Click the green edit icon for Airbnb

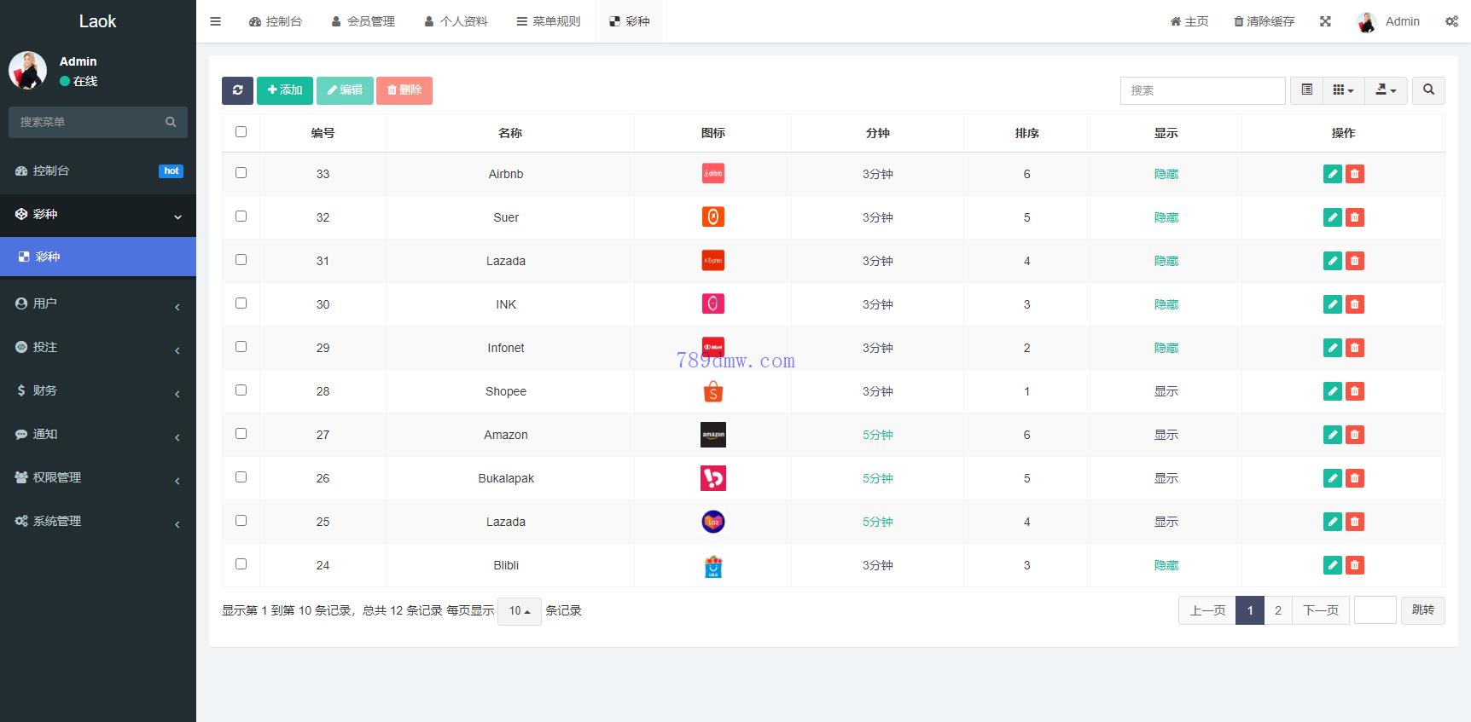point(1332,174)
